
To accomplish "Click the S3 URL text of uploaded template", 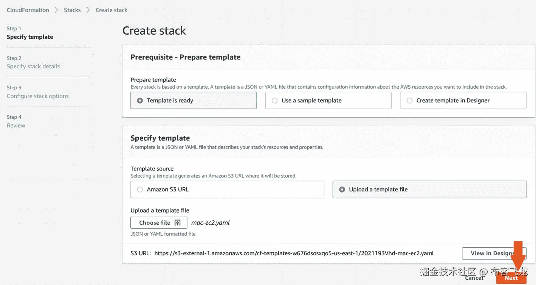I will coord(294,253).
